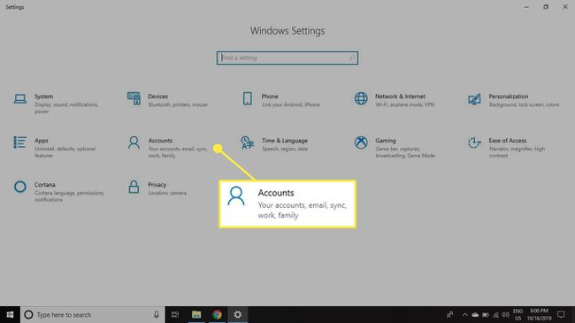Open the Personalization settings category

pos(513,100)
